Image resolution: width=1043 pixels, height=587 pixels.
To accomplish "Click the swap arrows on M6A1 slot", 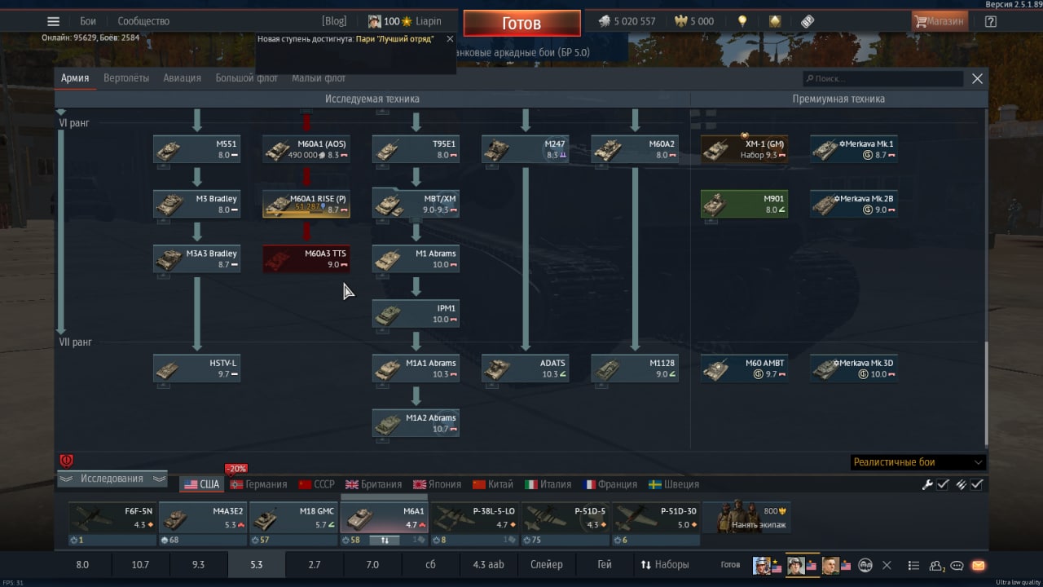I will 385,540.
